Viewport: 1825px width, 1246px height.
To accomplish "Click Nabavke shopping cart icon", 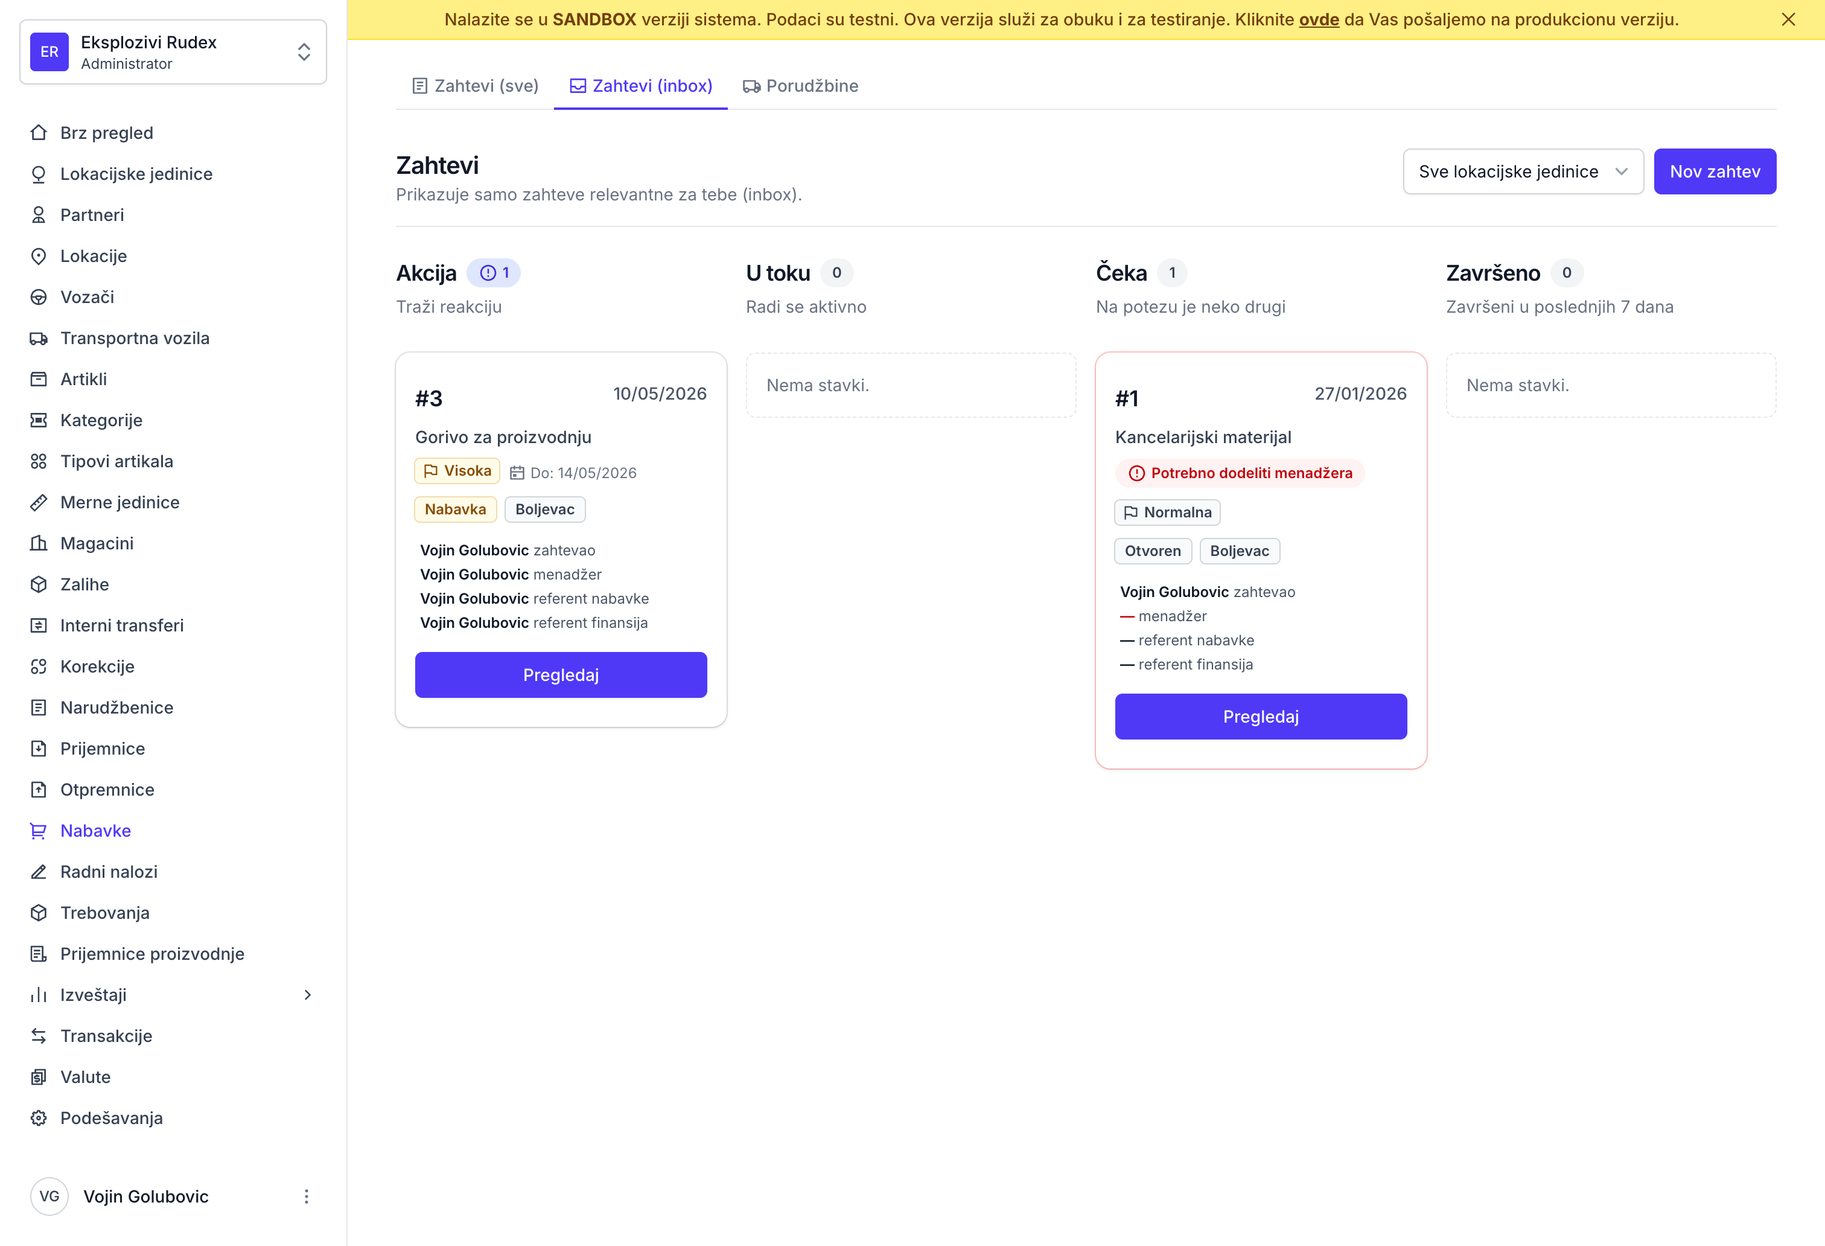I will point(39,831).
